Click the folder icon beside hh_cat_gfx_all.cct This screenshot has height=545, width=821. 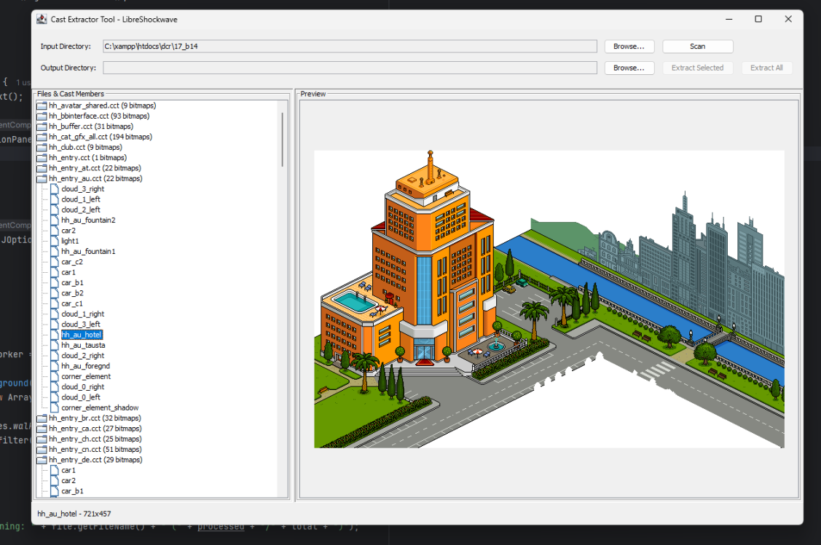42,137
